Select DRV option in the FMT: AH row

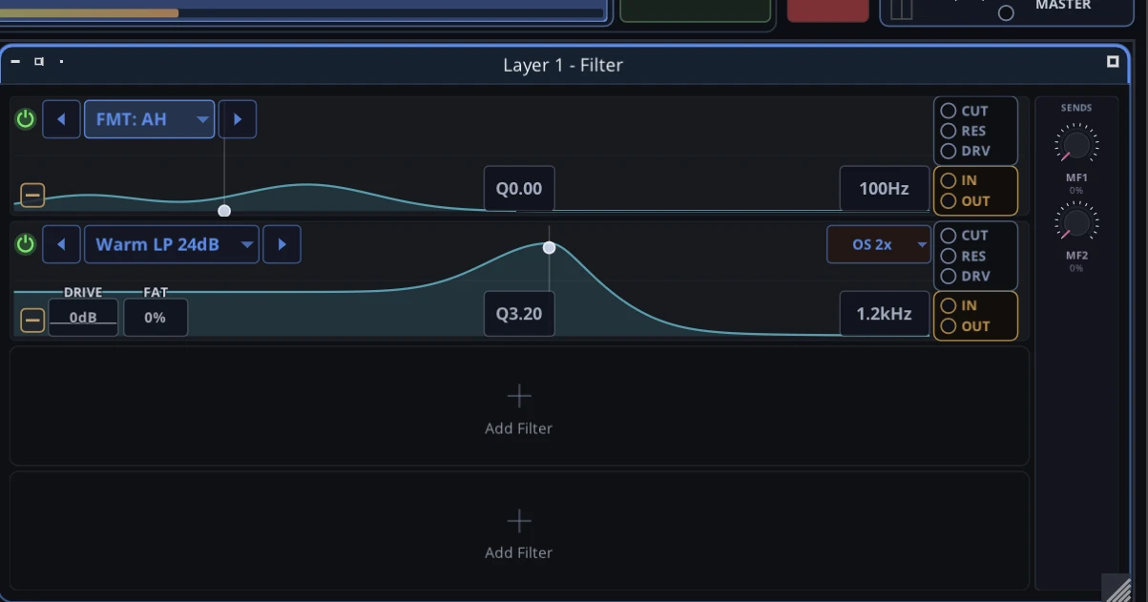965,151
